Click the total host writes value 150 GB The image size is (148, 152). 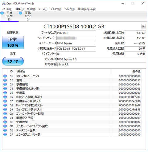[135, 38]
